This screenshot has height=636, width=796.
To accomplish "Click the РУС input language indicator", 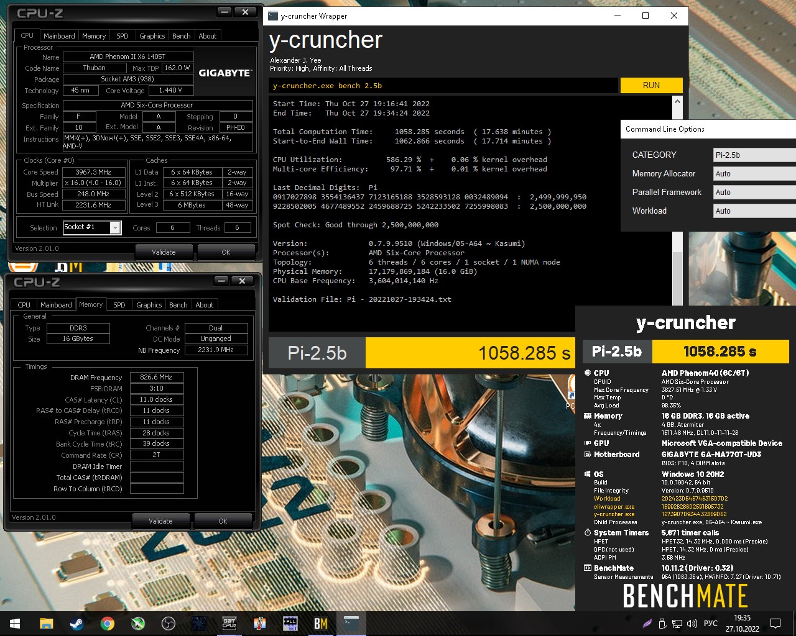I will click(710, 624).
